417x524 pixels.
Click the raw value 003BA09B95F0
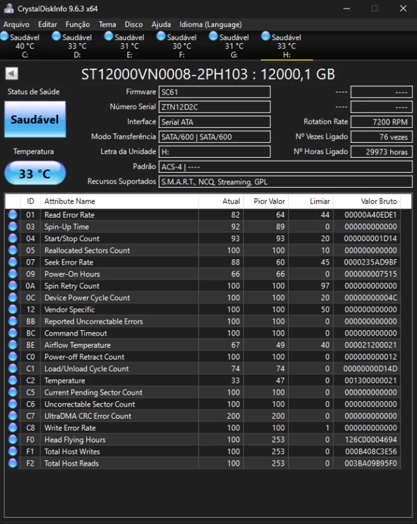(371, 463)
